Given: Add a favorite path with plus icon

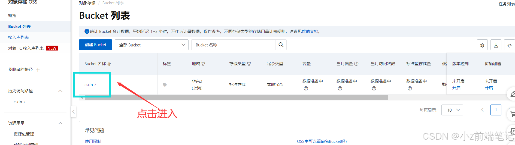Looking at the screenshot, I should point(38,70).
